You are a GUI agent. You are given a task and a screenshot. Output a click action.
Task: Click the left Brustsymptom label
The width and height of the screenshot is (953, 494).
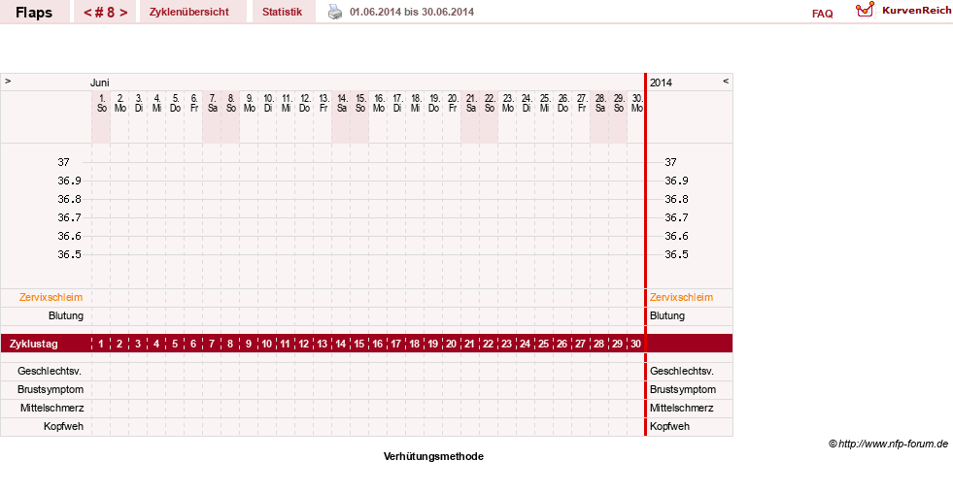tap(51, 389)
